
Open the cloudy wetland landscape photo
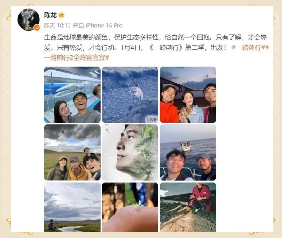(x=72, y=207)
